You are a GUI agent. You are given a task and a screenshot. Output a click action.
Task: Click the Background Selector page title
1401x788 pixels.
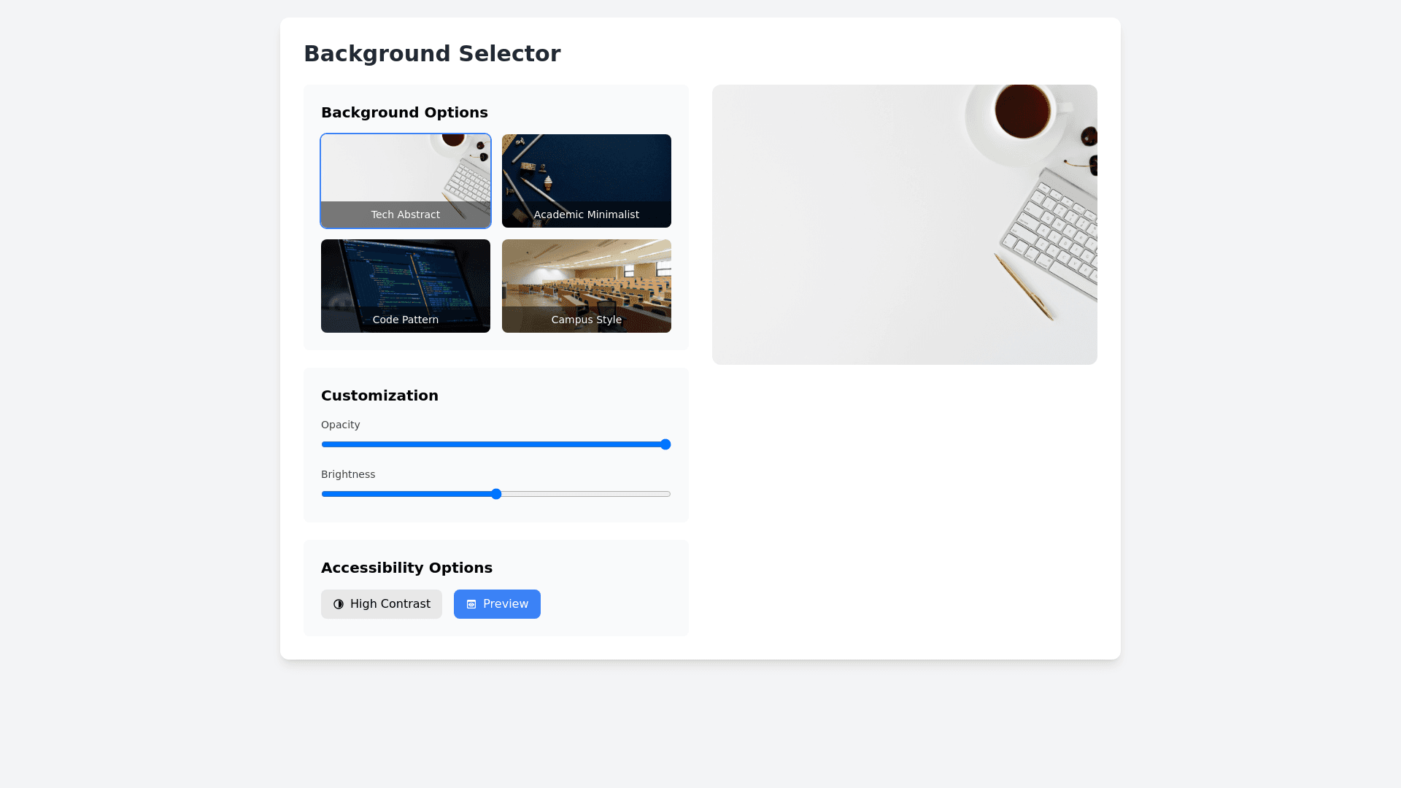432,54
